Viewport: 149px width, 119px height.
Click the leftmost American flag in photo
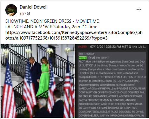point(8,88)
